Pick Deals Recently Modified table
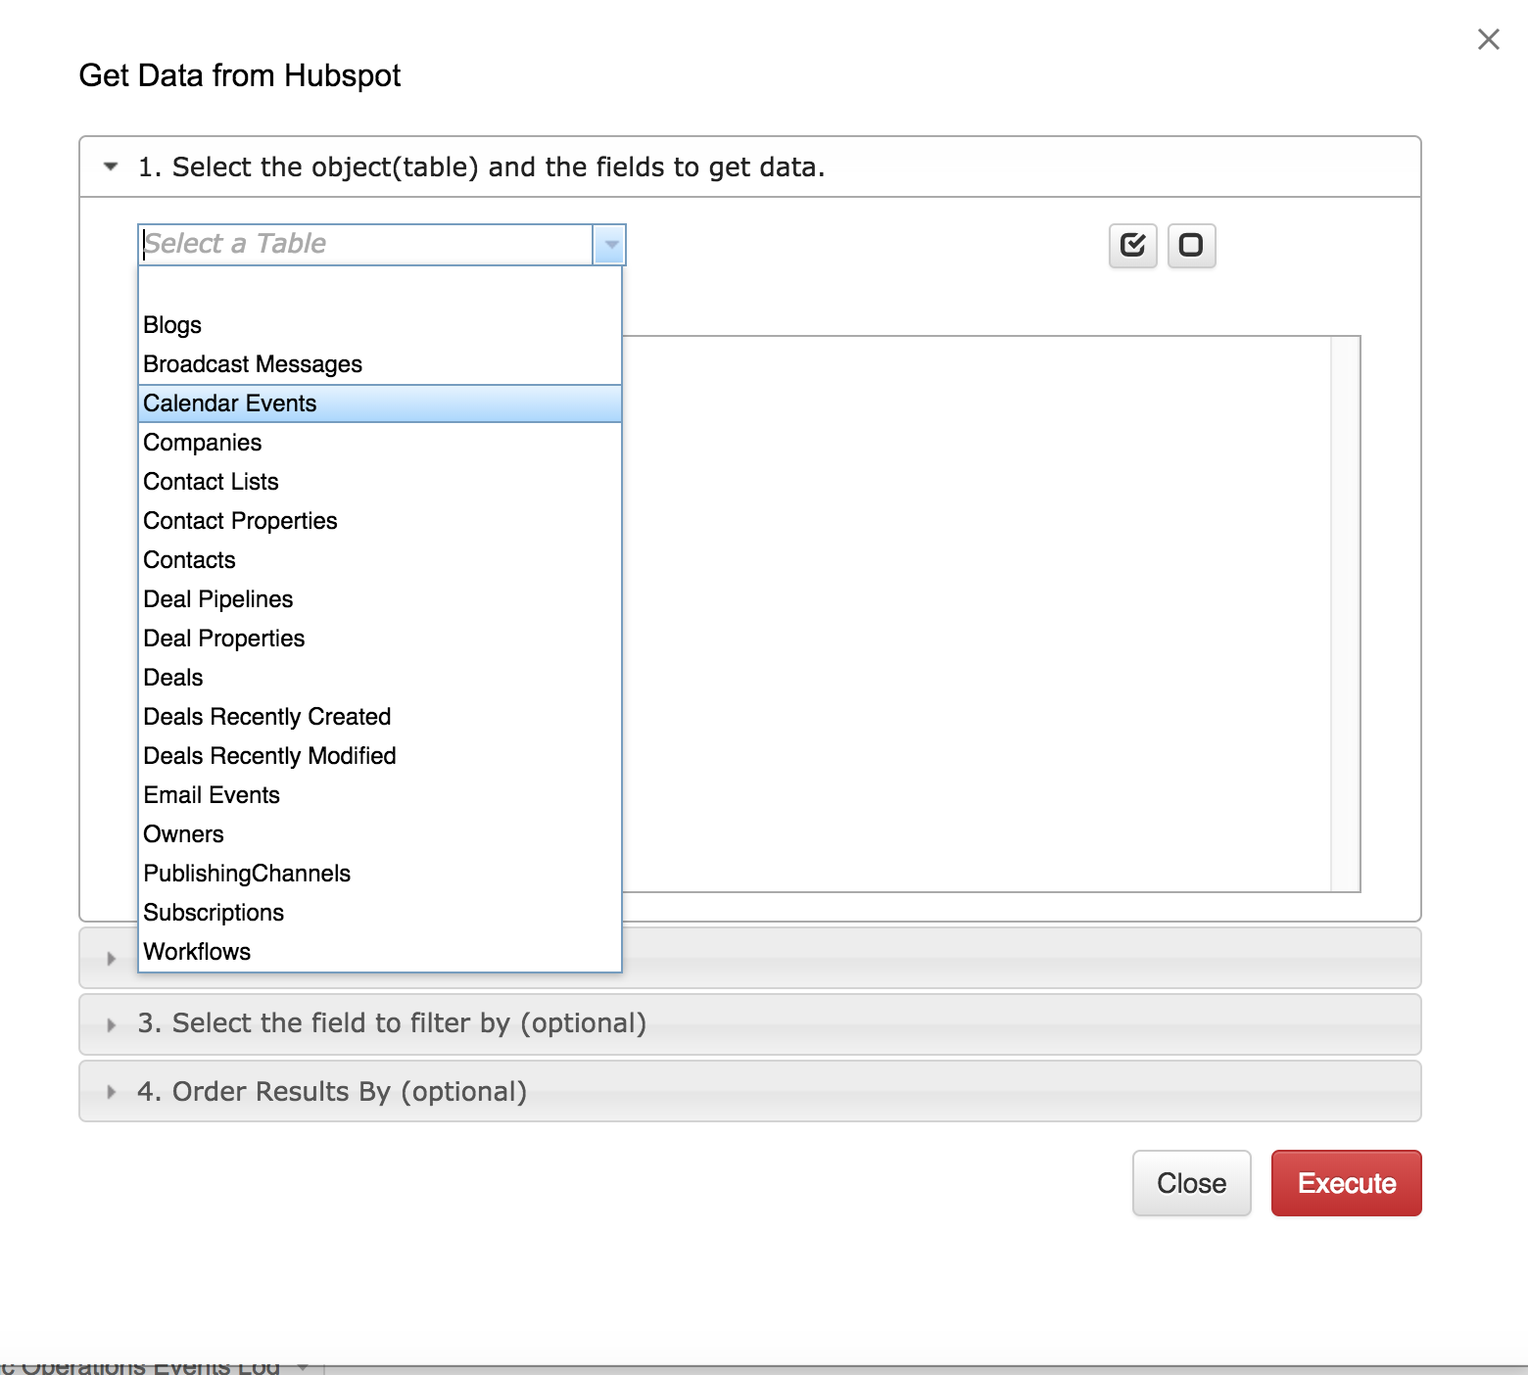The height and width of the screenshot is (1375, 1528). click(x=270, y=756)
